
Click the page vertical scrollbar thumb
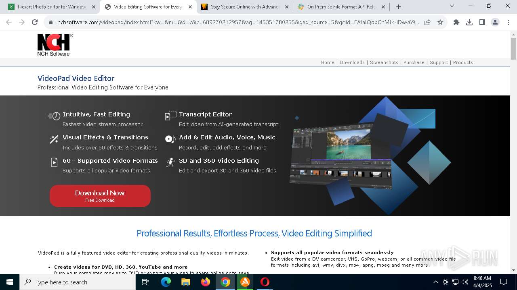(x=513, y=48)
